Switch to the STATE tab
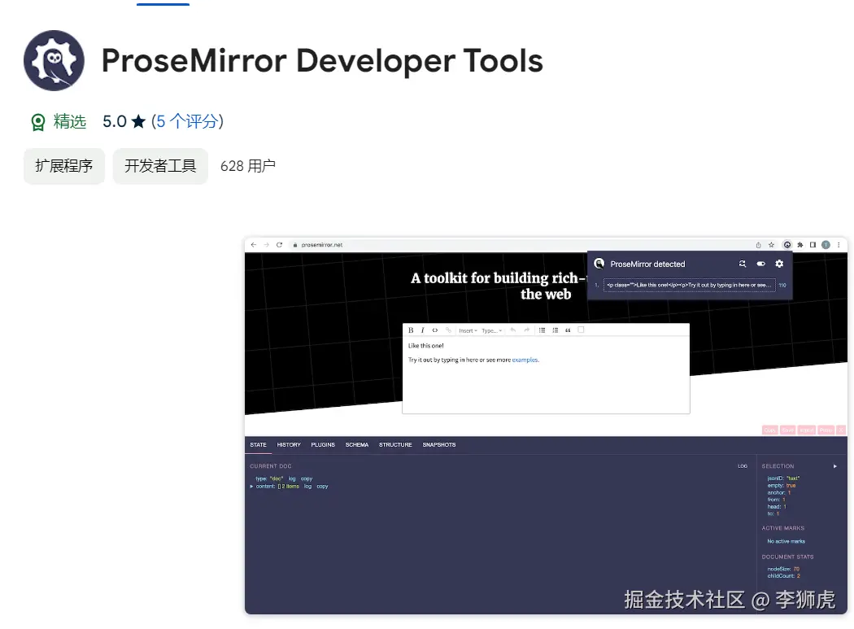 pyautogui.click(x=258, y=445)
